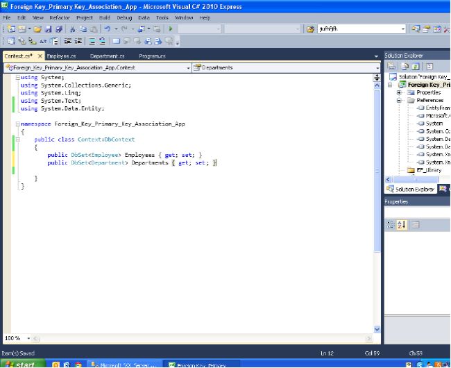Viewport: 451px width, 368px height.
Task: Select the EF_Library folder in the tree
Action: click(x=428, y=170)
